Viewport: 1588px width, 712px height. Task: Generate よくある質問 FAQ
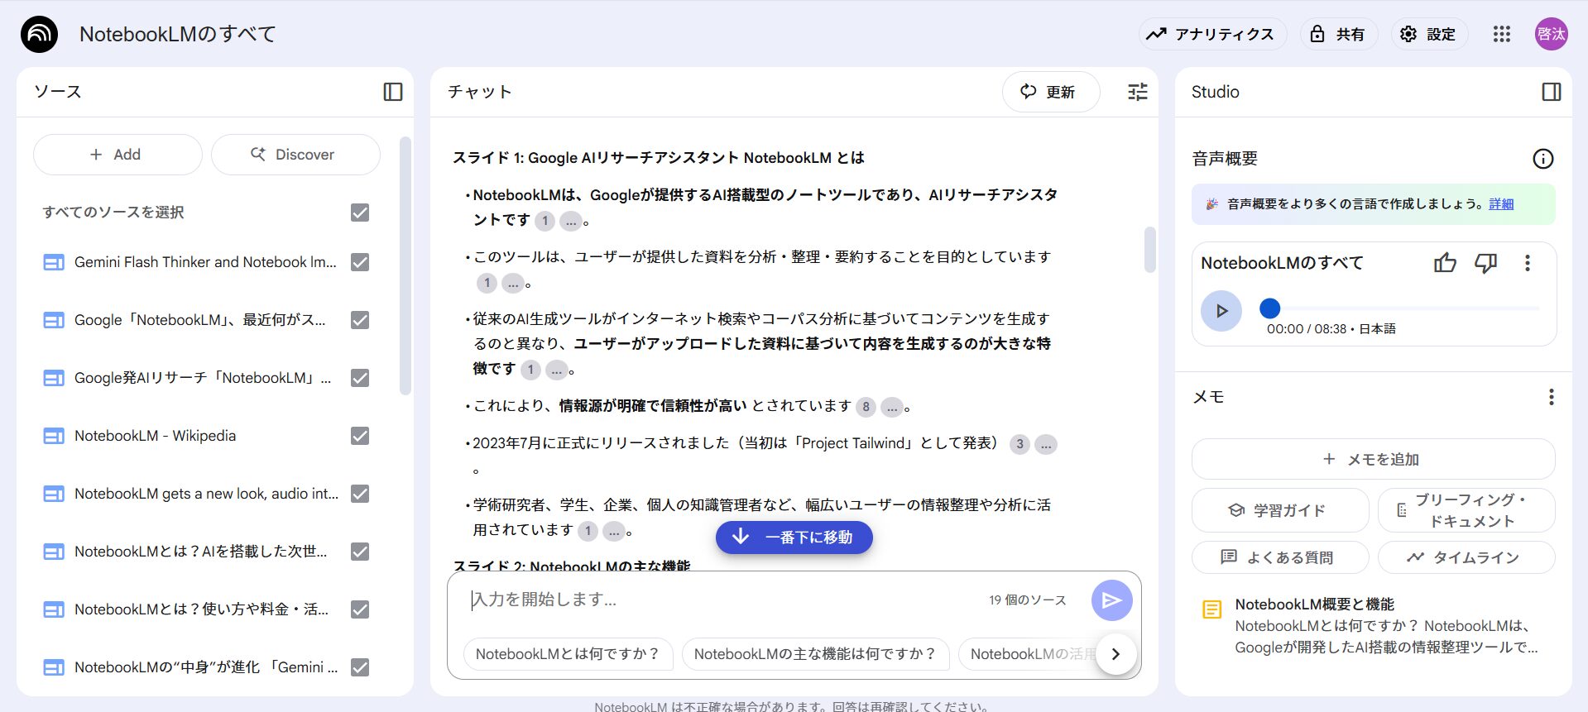1280,557
